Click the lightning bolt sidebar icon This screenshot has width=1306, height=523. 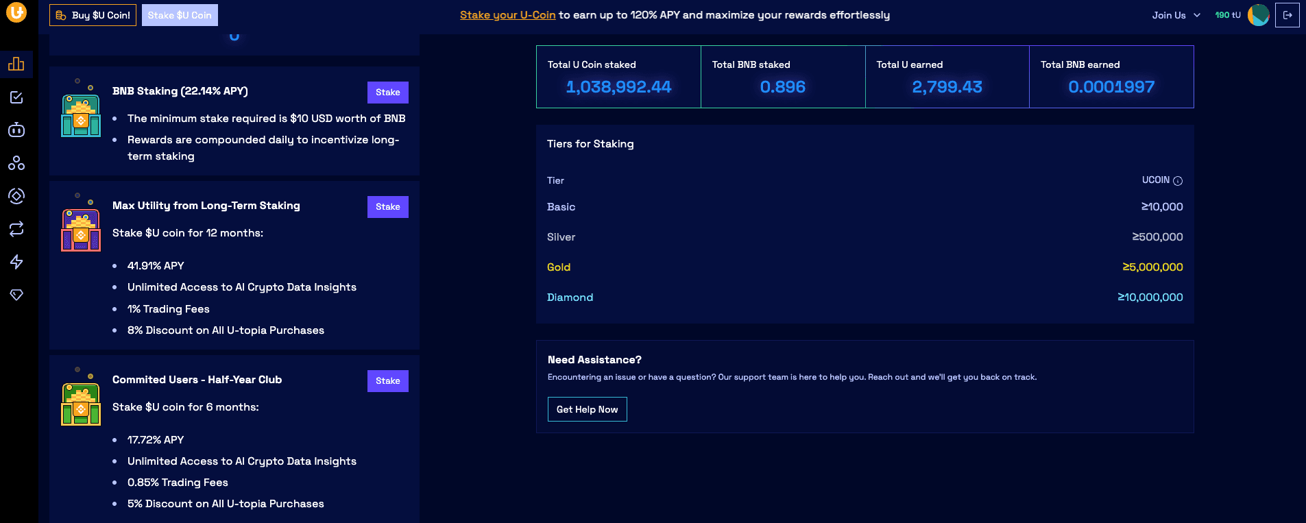(16, 262)
